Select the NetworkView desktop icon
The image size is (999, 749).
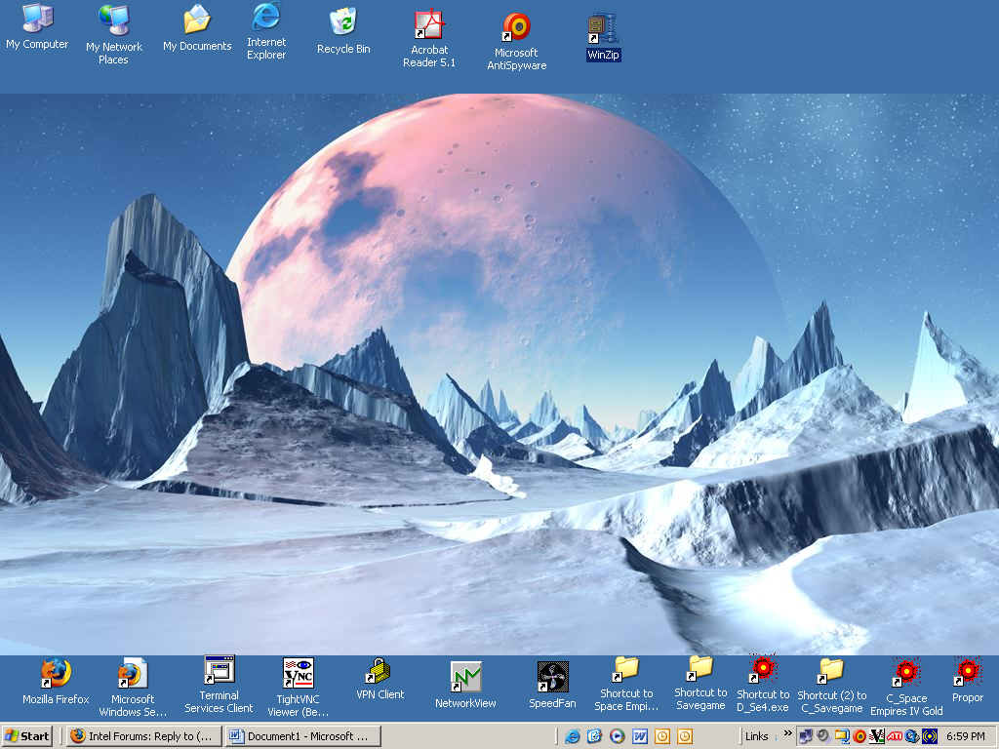coord(465,677)
